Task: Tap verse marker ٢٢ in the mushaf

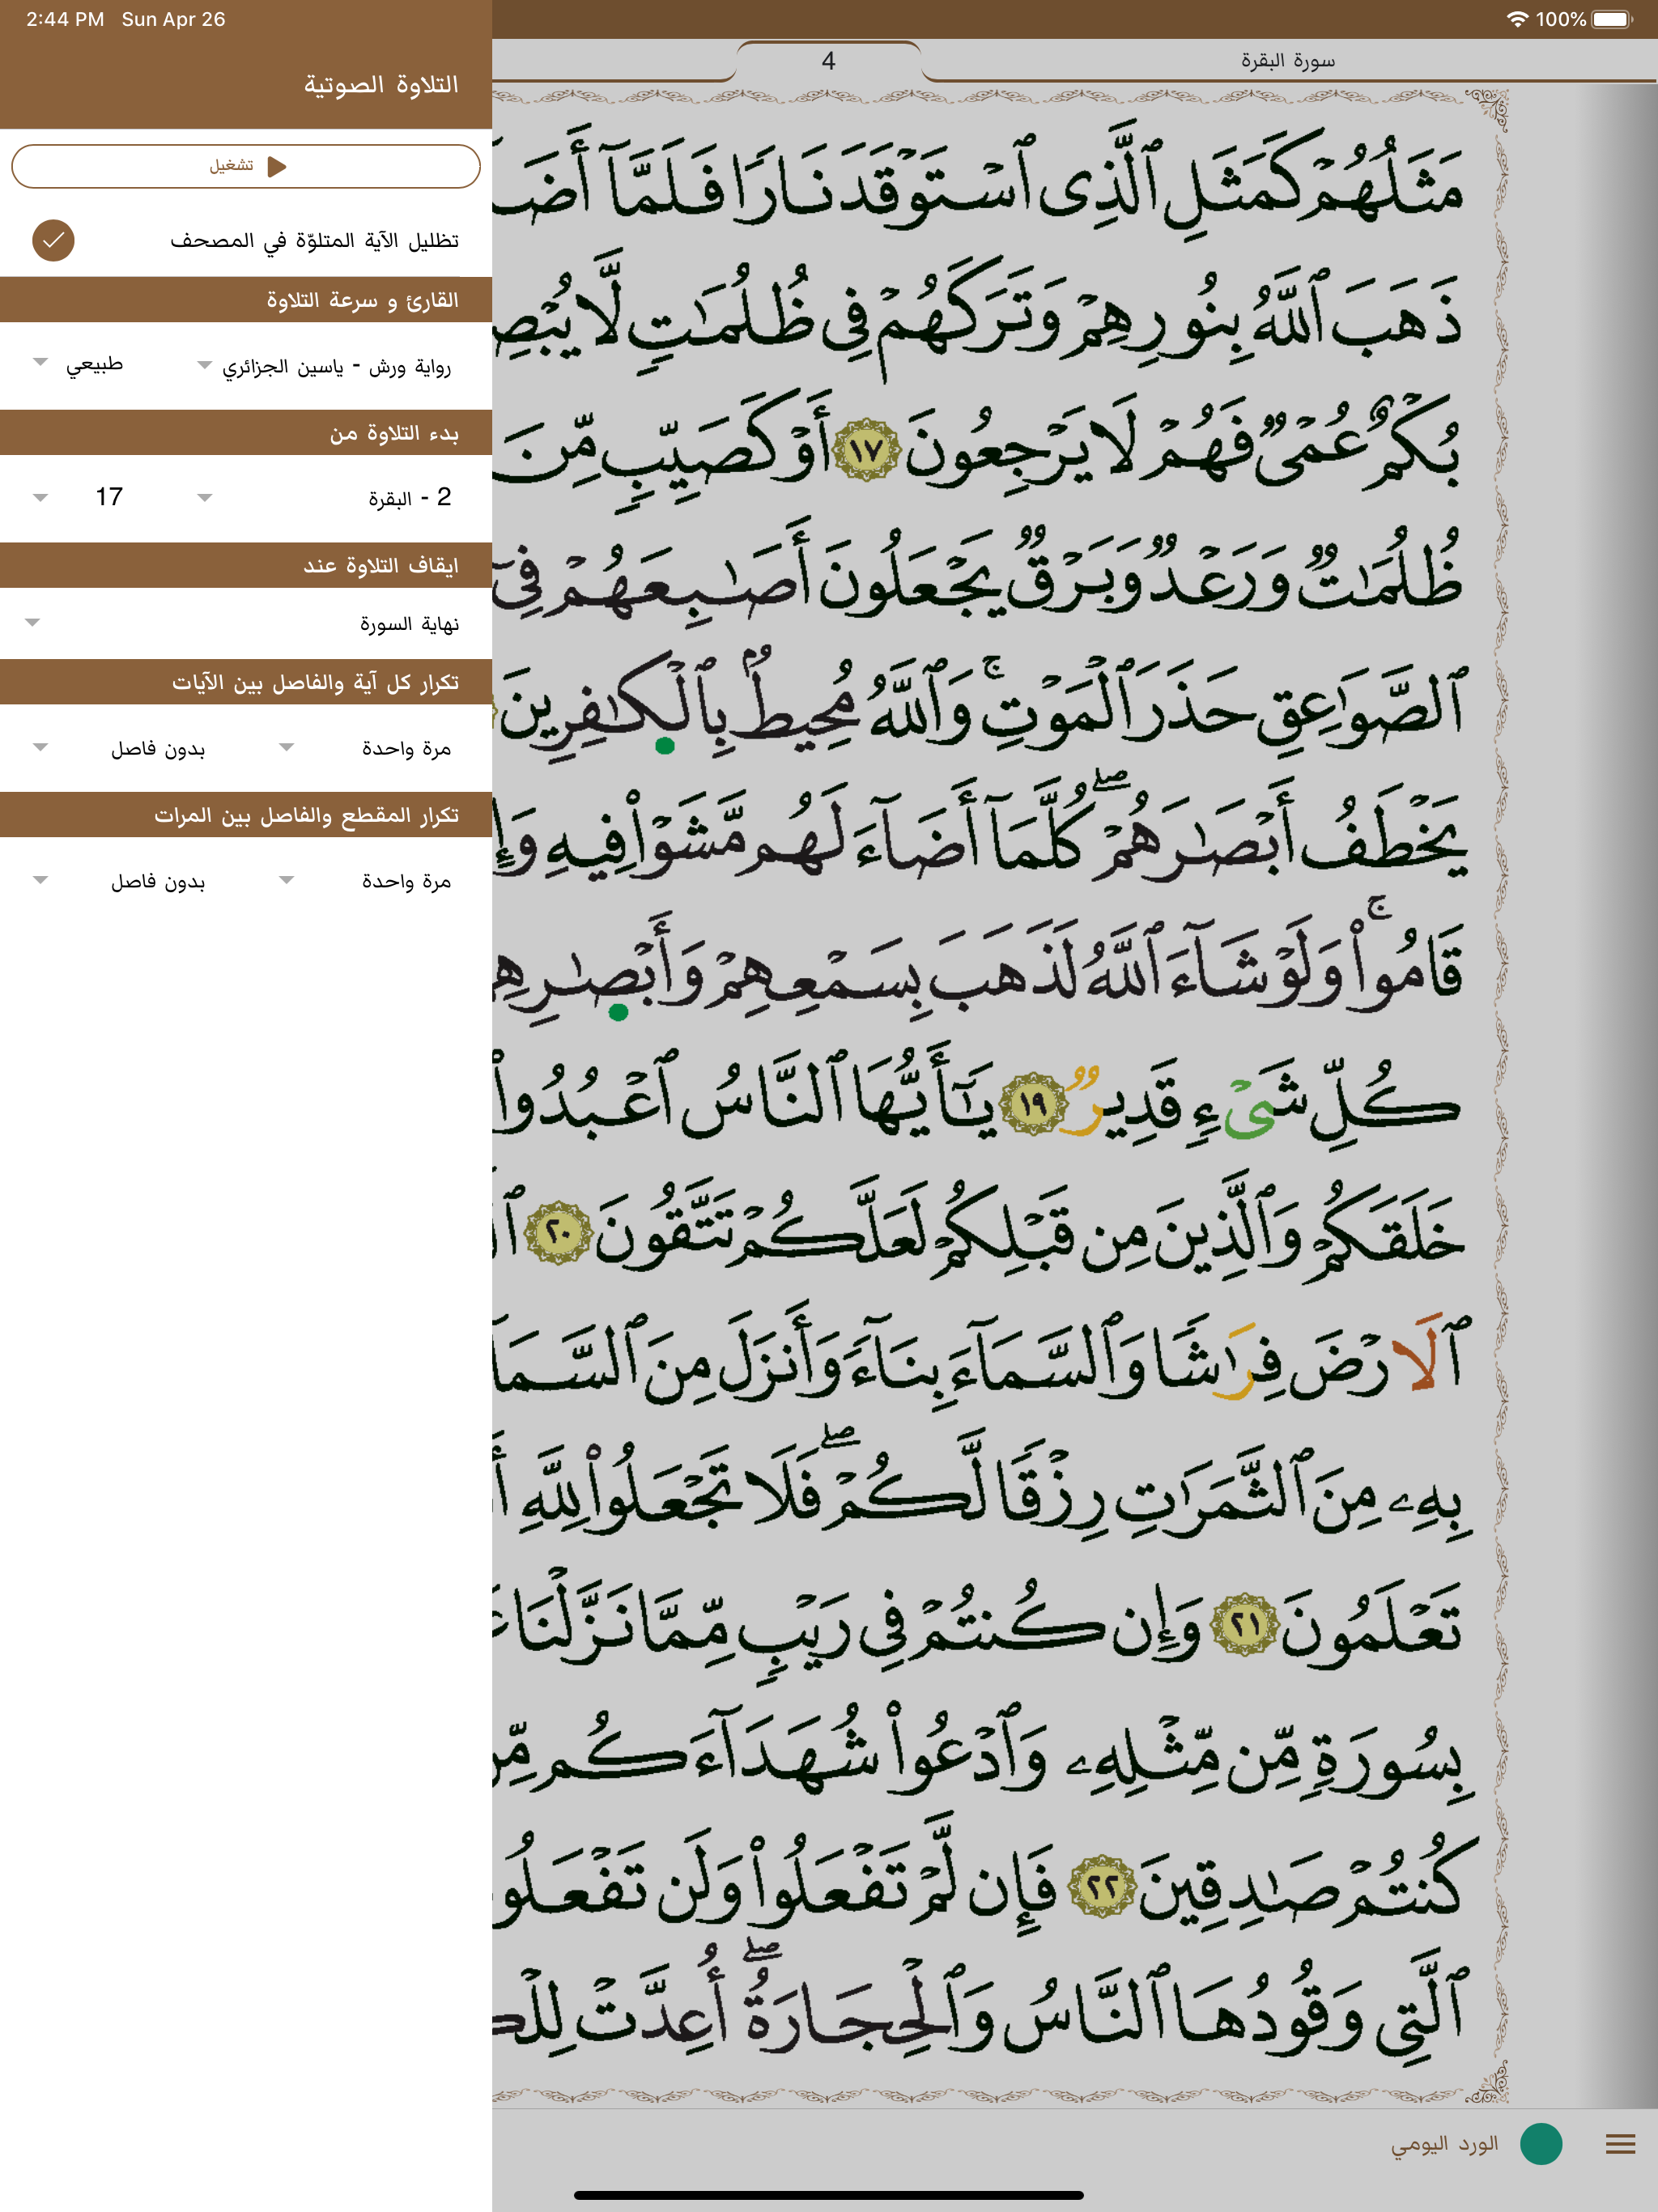Action: 1101,1887
